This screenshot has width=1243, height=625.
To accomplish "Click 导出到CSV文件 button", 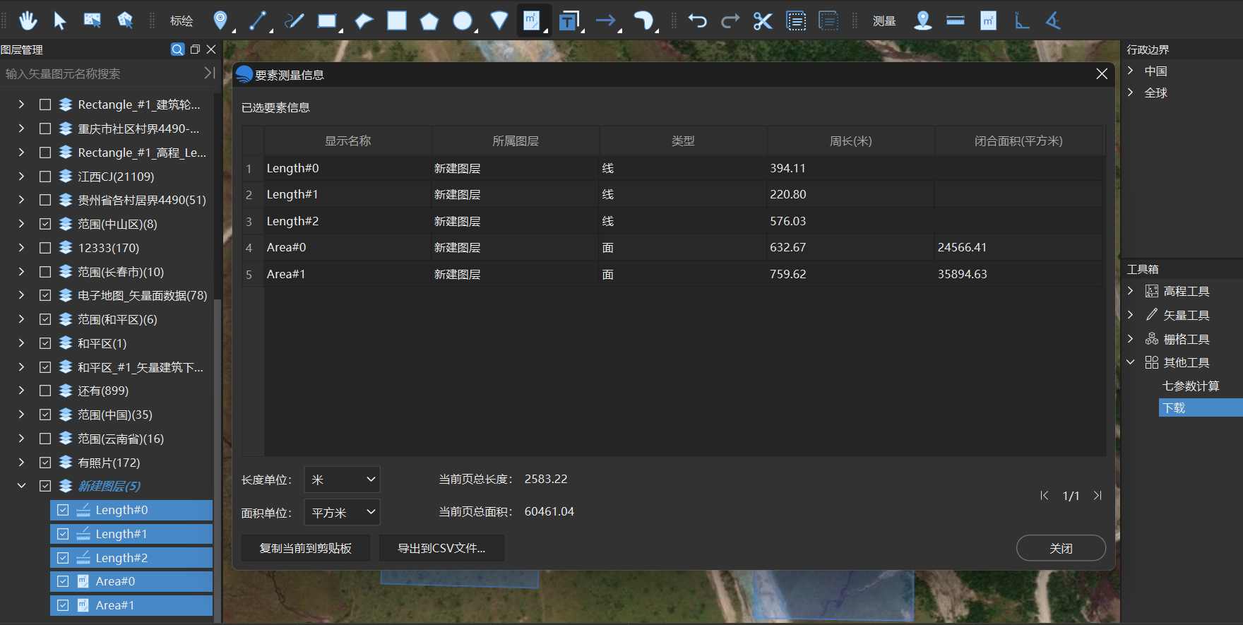I will (x=441, y=548).
